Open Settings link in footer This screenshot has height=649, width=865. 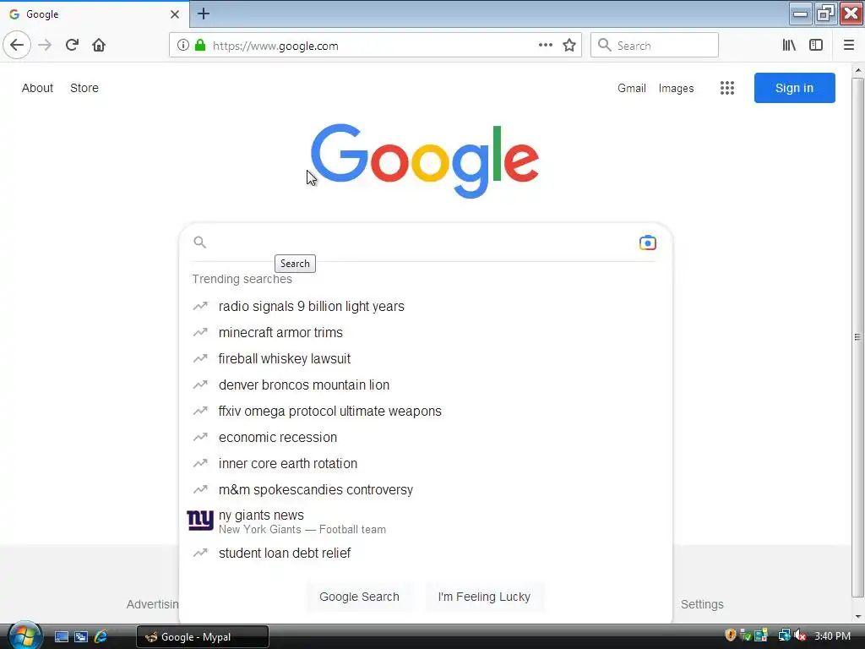pos(702,604)
